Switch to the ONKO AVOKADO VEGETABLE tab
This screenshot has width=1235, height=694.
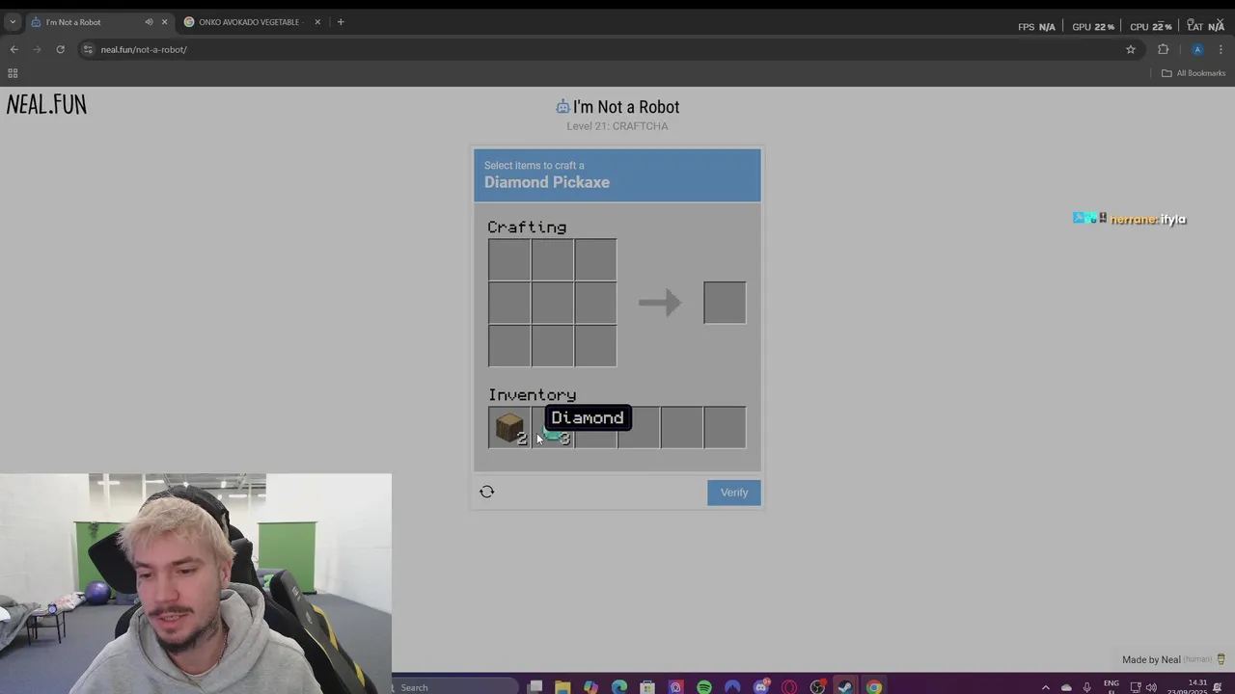(x=253, y=22)
